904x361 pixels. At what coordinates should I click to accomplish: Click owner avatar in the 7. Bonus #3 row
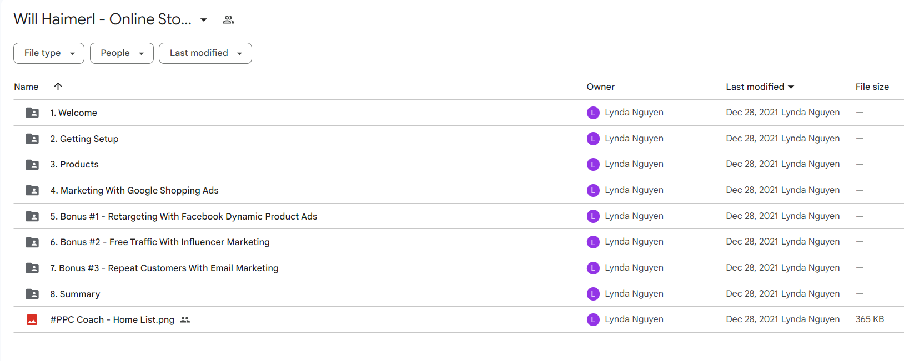[593, 268]
